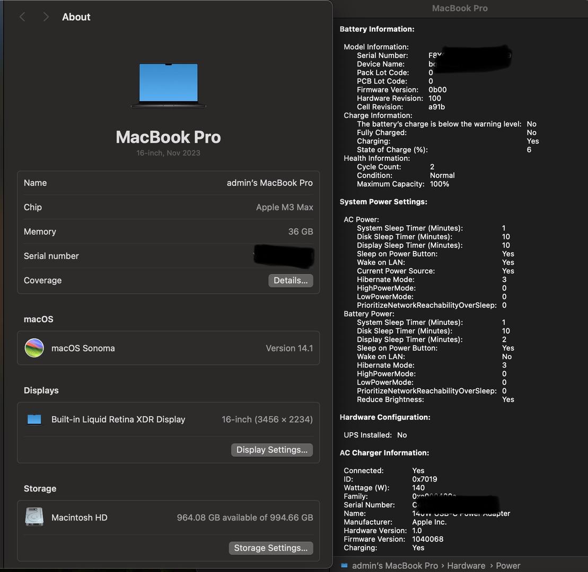This screenshot has height=572, width=588.
Task: Click the Apple M3 Max chip value
Action: tap(284, 207)
